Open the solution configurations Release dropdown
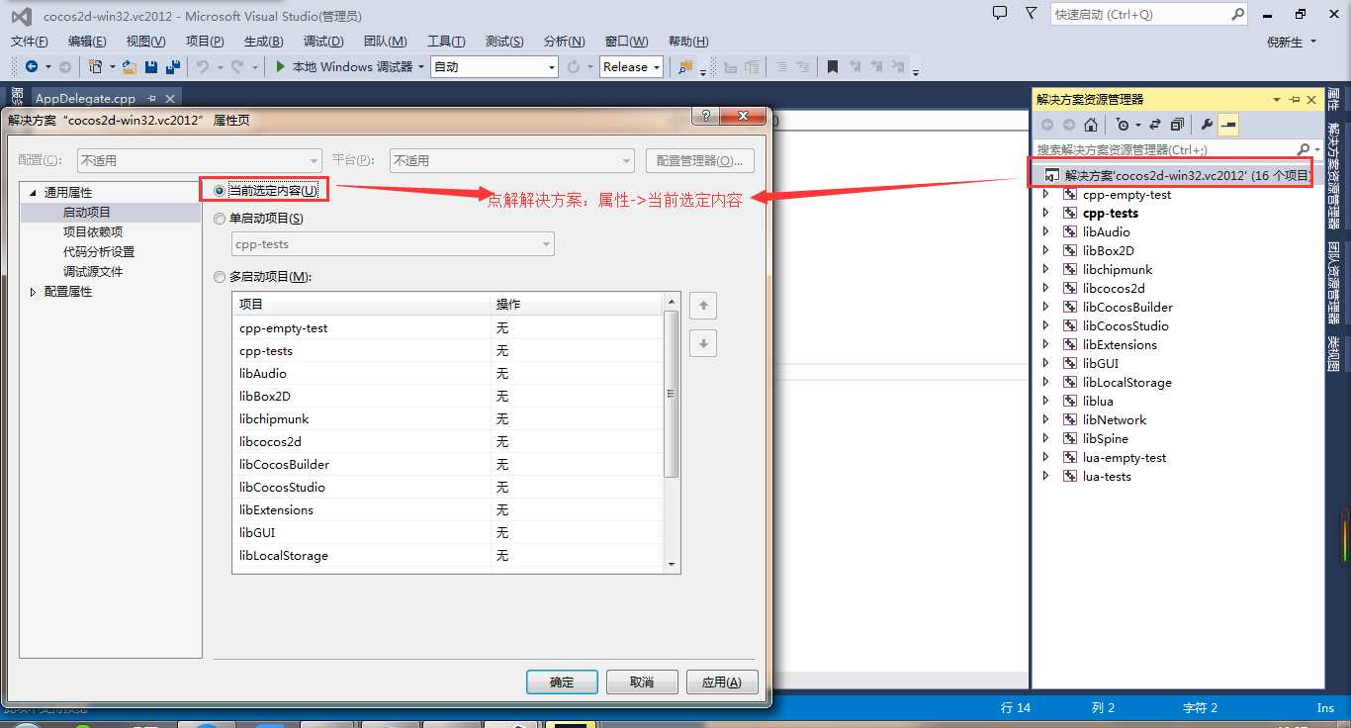This screenshot has height=728, width=1351. pyautogui.click(x=630, y=67)
